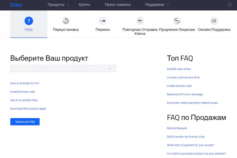Click the Перенос transfer arrow icon

(x=103, y=21)
